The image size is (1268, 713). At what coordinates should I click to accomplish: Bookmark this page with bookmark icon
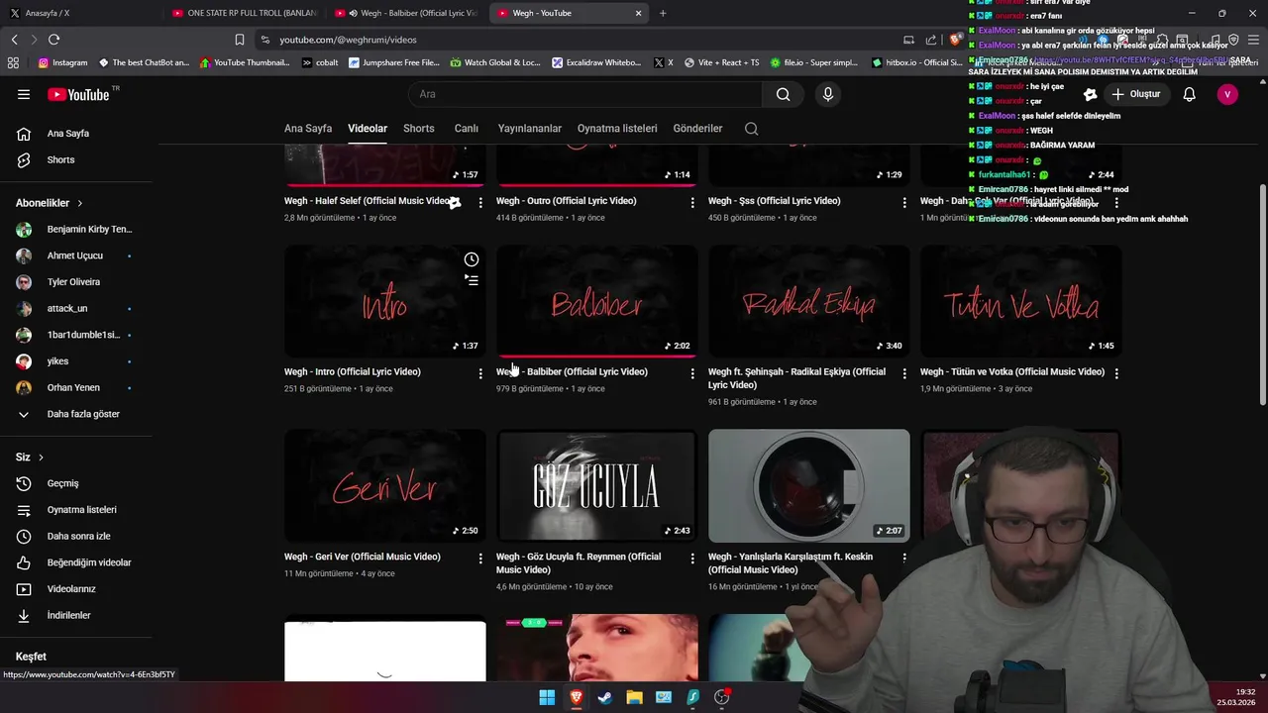click(x=240, y=40)
